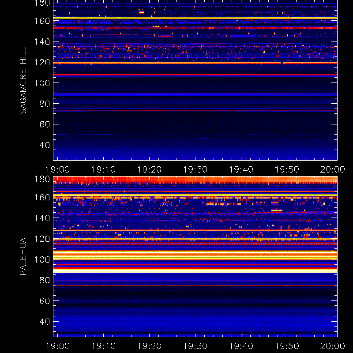Click 19:10 time label under Palehua plot

point(104,346)
